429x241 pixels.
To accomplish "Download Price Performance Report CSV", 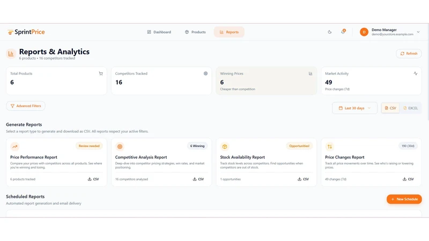I will tap(93, 179).
